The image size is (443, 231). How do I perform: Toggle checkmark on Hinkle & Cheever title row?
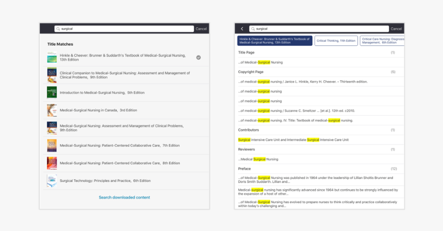coord(199,58)
